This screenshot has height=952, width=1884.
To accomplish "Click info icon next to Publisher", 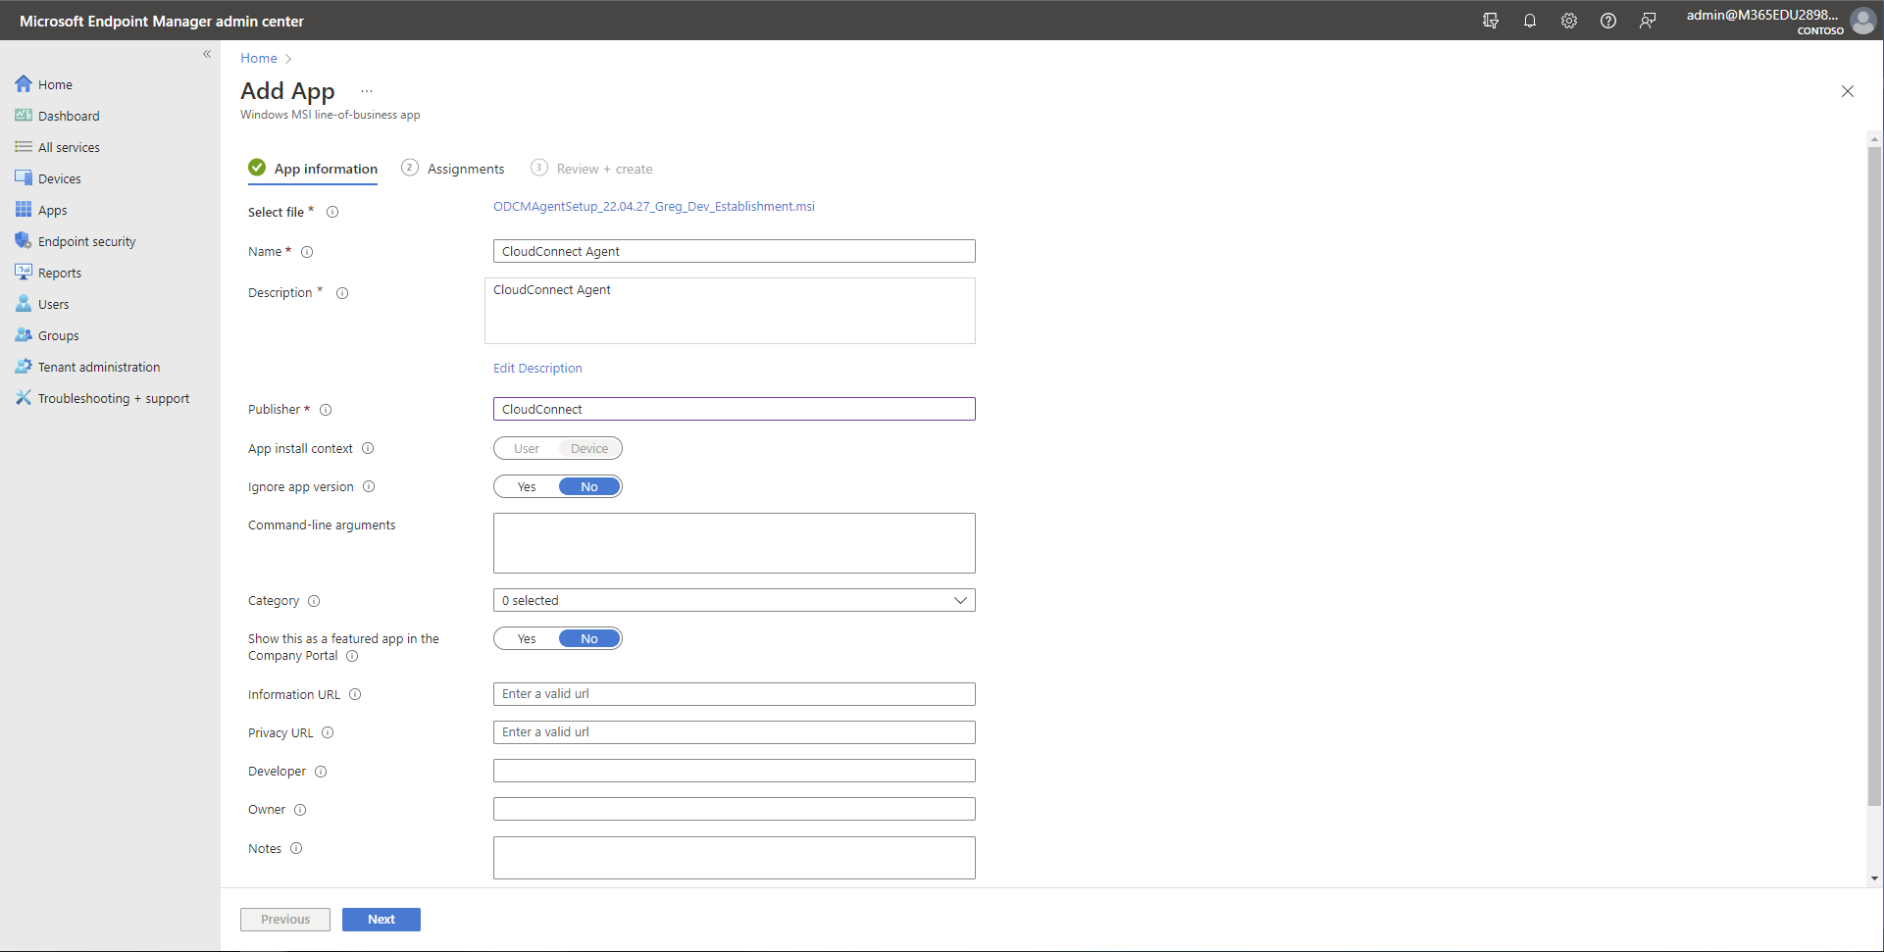I will pos(326,410).
